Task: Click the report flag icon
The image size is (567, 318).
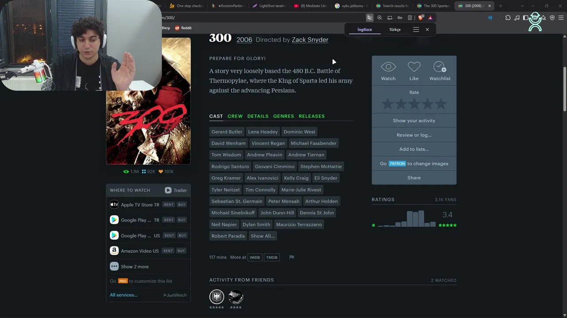Action: [x=291, y=257]
